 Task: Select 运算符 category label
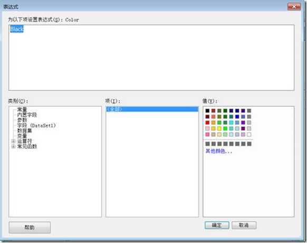click(x=24, y=141)
